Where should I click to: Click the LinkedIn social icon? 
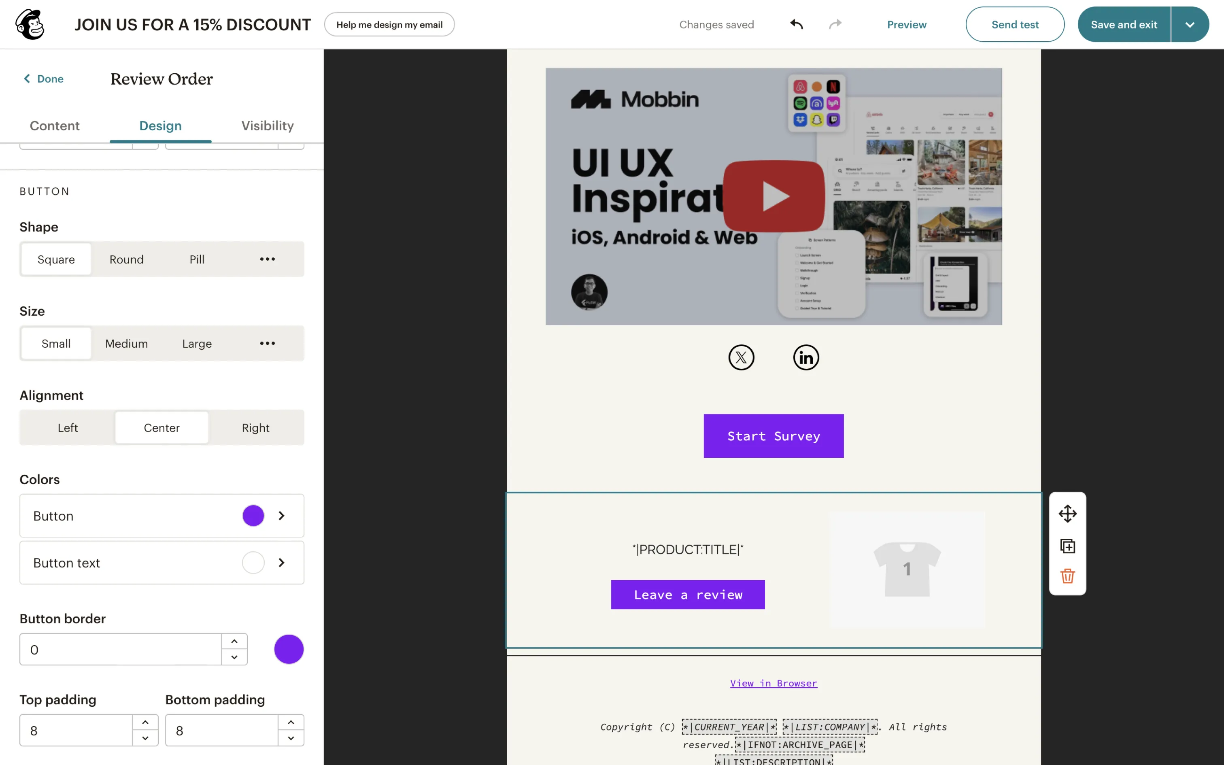[806, 358]
